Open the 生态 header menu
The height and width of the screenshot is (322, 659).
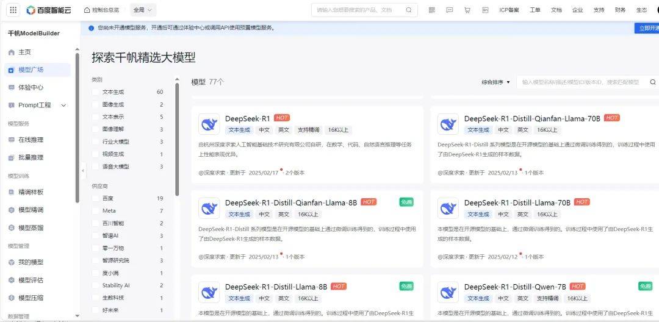[641, 10]
